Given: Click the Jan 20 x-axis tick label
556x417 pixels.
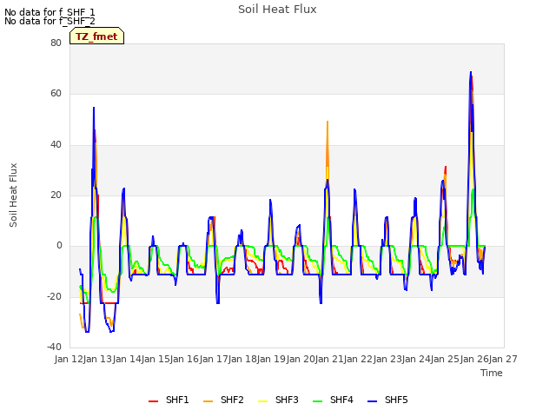Looking at the screenshot, I should (x=301, y=359).
